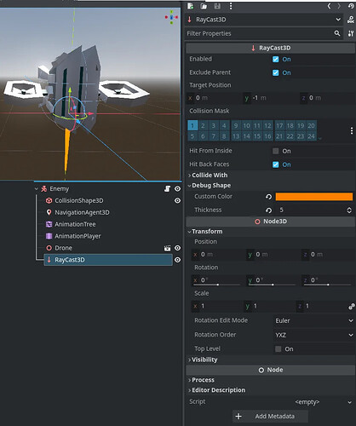Reset the Thickness property to default
Viewport: 356px width, 426px height.
[x=268, y=210]
